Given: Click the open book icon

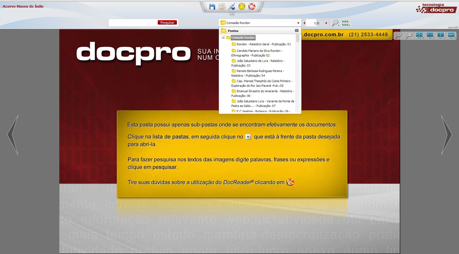Looking at the screenshot, I should coord(222,7).
